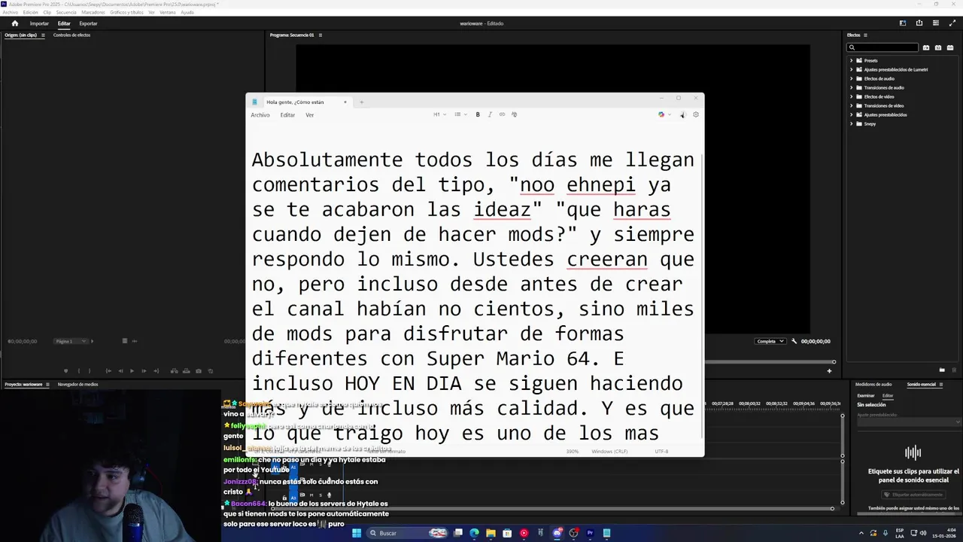Switch to Exportar workspace tab
Screen dimensions: 963x542
point(88,23)
